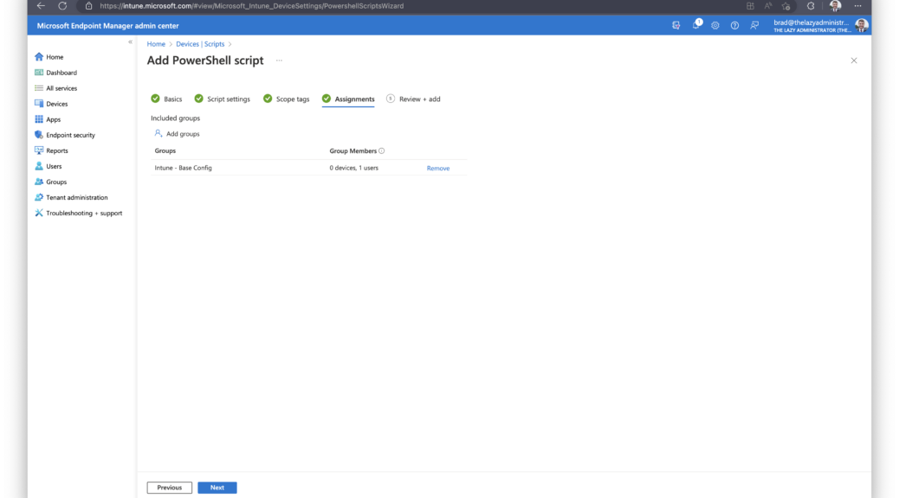Click the site lock icon in the address bar
This screenshot has width=899, height=498.
point(89,6)
